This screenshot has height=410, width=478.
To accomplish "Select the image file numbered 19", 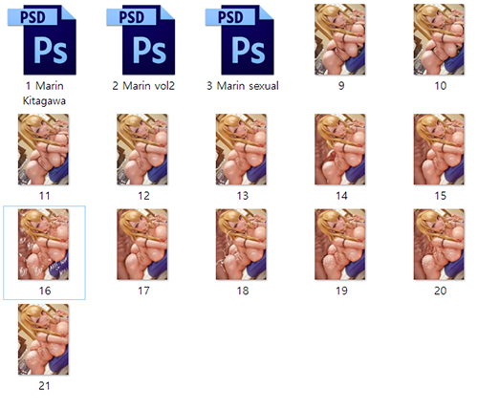I will click(x=340, y=245).
